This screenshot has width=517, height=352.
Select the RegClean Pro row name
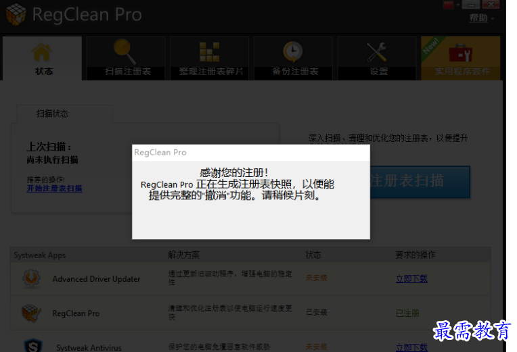click(x=76, y=313)
